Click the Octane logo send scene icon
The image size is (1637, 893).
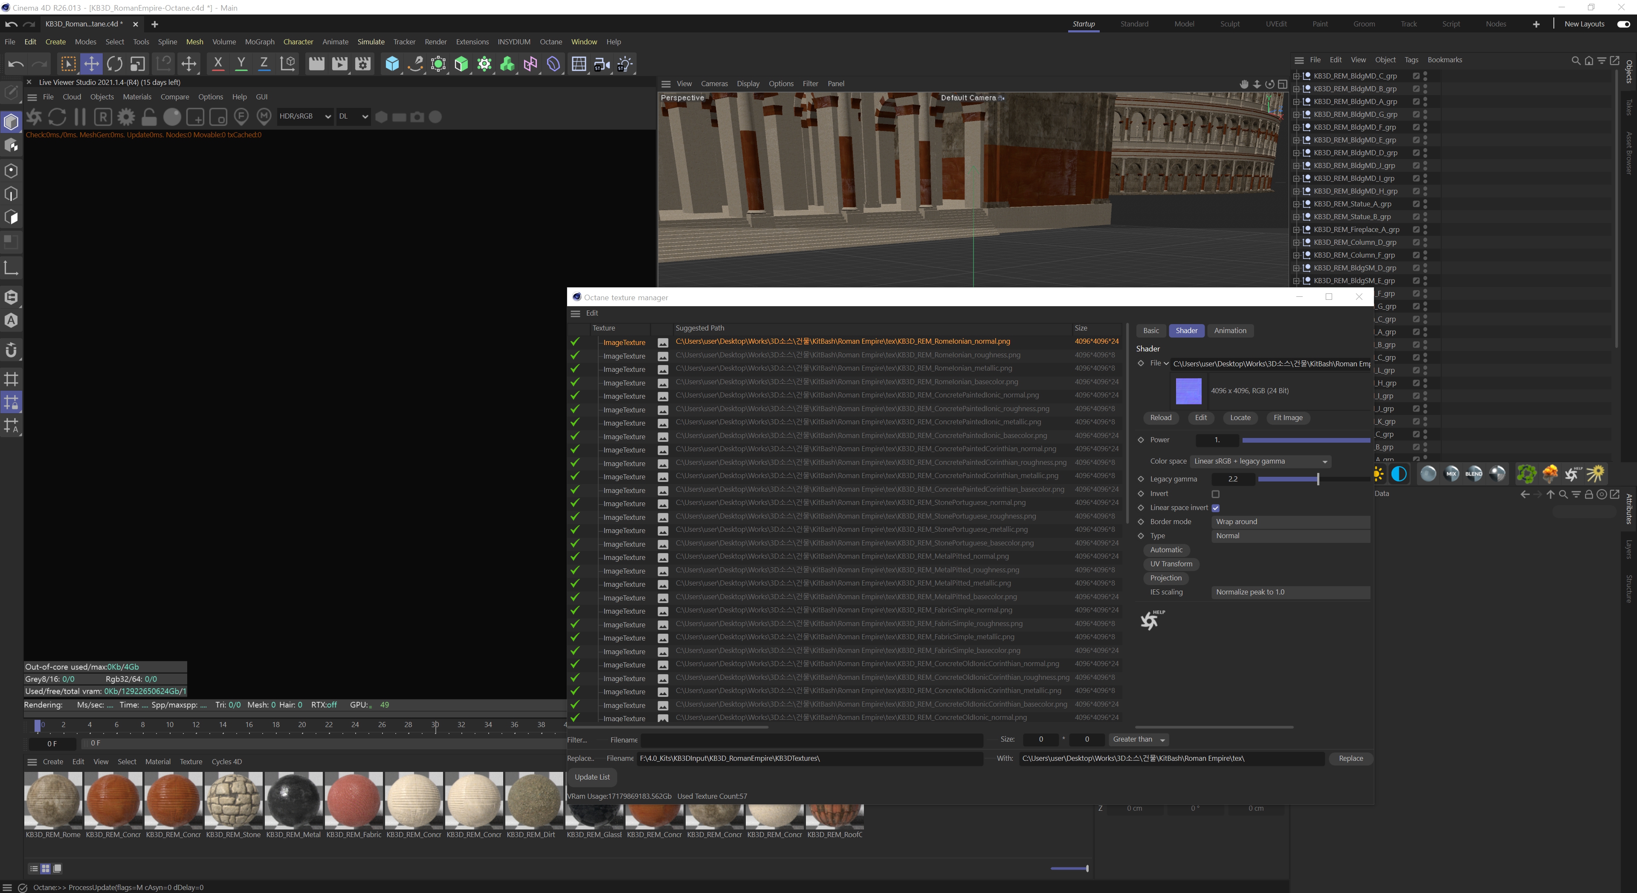(34, 117)
